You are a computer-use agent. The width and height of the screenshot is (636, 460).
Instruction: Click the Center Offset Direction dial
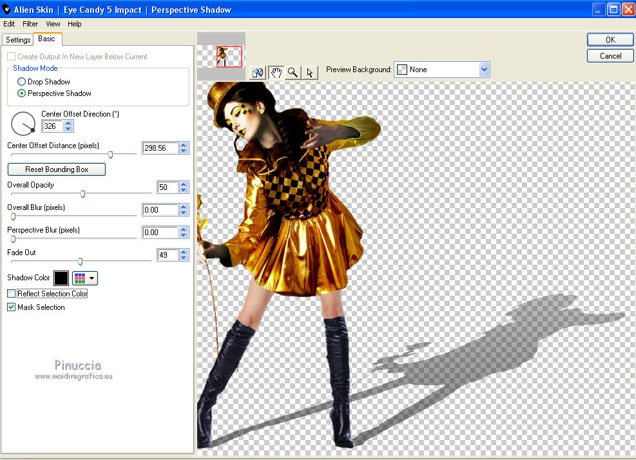click(24, 122)
